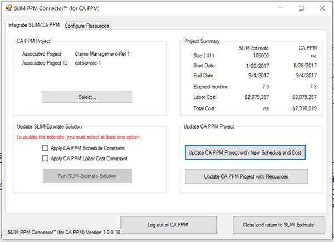Image resolution: width=334 pixels, height=242 pixels.
Task: Click the red warning text about selecting an option
Action: (78, 137)
